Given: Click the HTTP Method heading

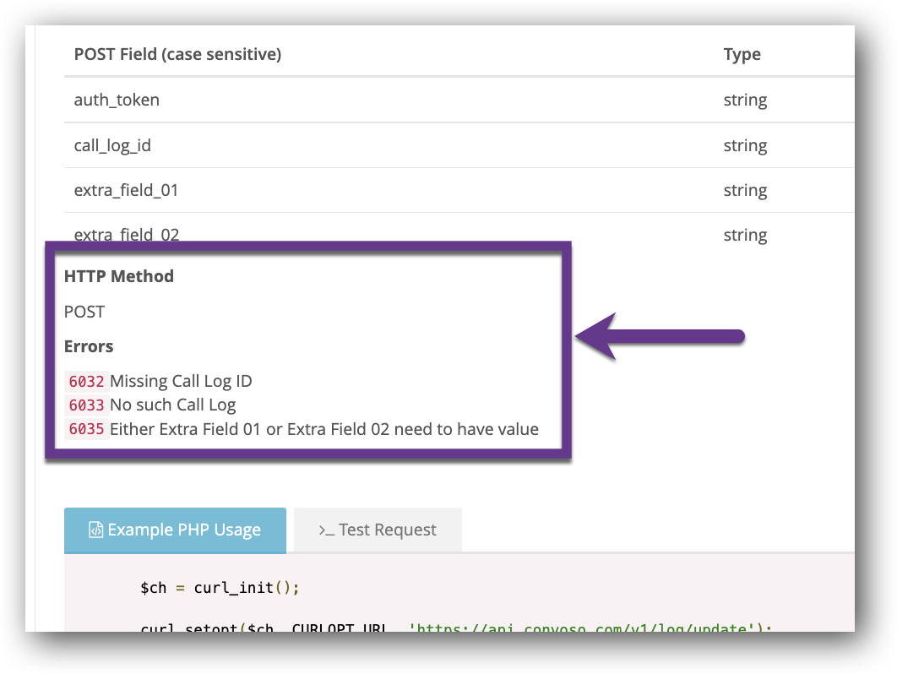Looking at the screenshot, I should 119,276.
